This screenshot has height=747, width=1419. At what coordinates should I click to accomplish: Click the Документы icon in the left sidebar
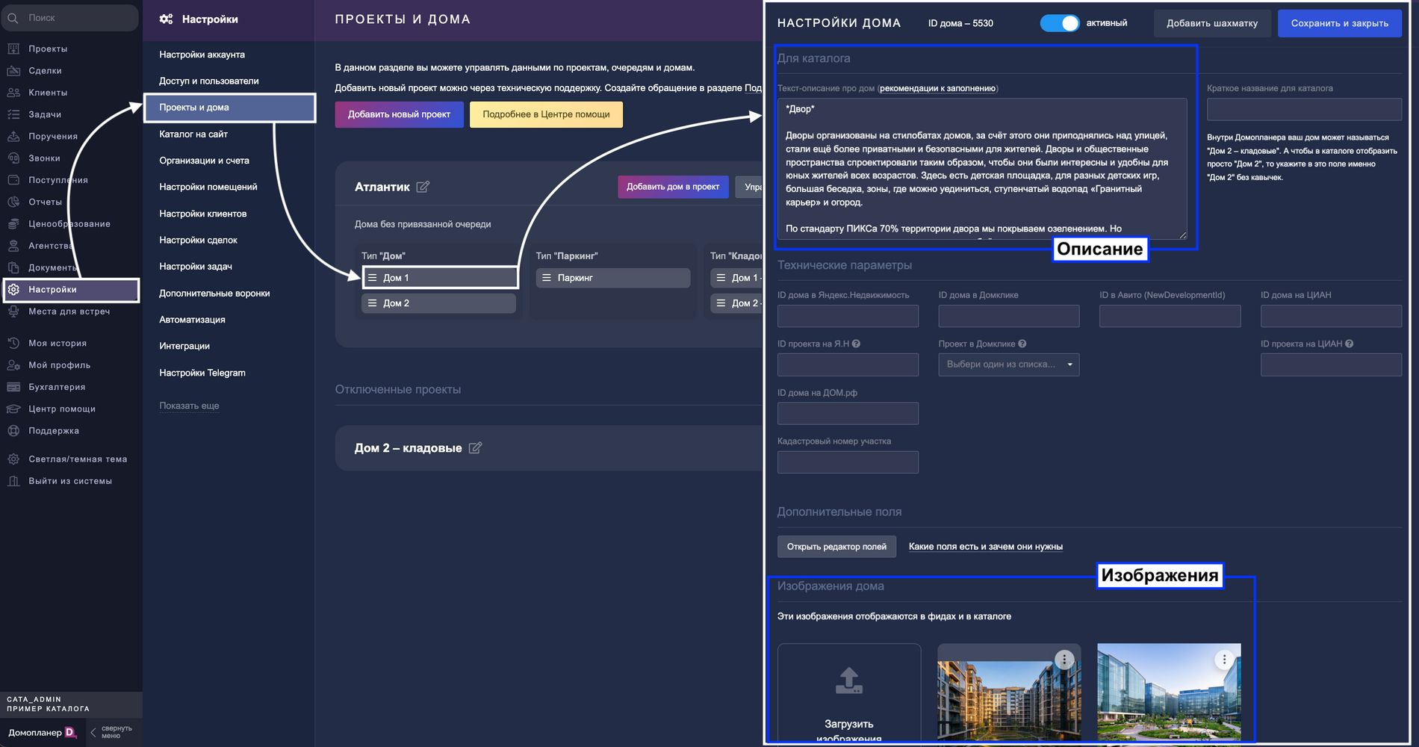pos(13,267)
